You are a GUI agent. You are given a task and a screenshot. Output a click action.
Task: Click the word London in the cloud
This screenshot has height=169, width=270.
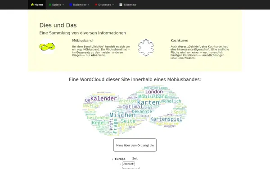point(154,92)
